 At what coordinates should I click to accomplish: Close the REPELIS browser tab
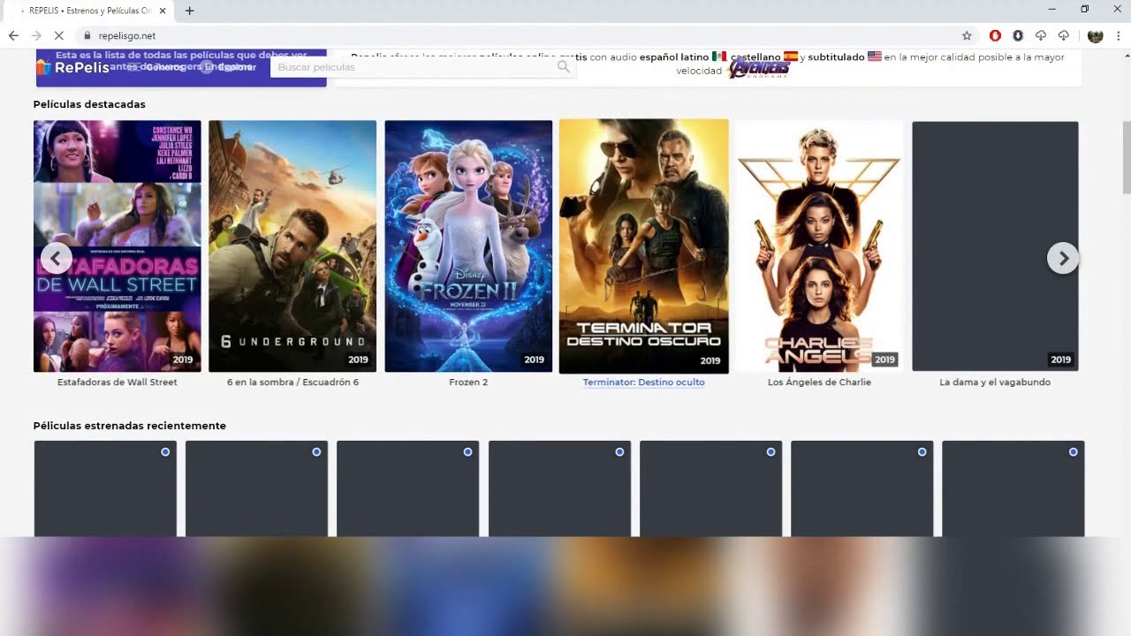click(163, 11)
